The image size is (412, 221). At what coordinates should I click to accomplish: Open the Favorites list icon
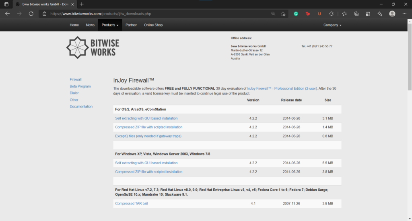[344, 14]
